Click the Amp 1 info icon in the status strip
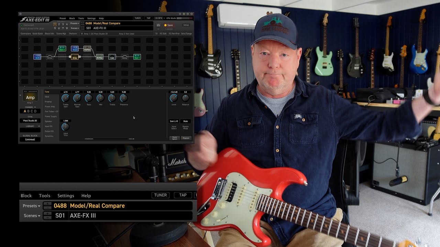 [82, 34]
